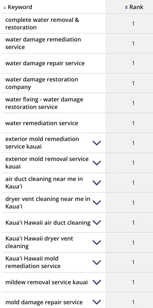Select 'complete water removal & restoration' keyword

pyautogui.click(x=42, y=24)
